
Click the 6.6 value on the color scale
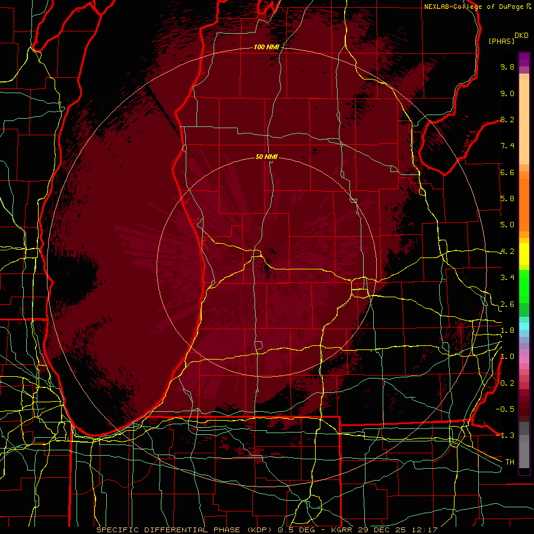pos(507,172)
